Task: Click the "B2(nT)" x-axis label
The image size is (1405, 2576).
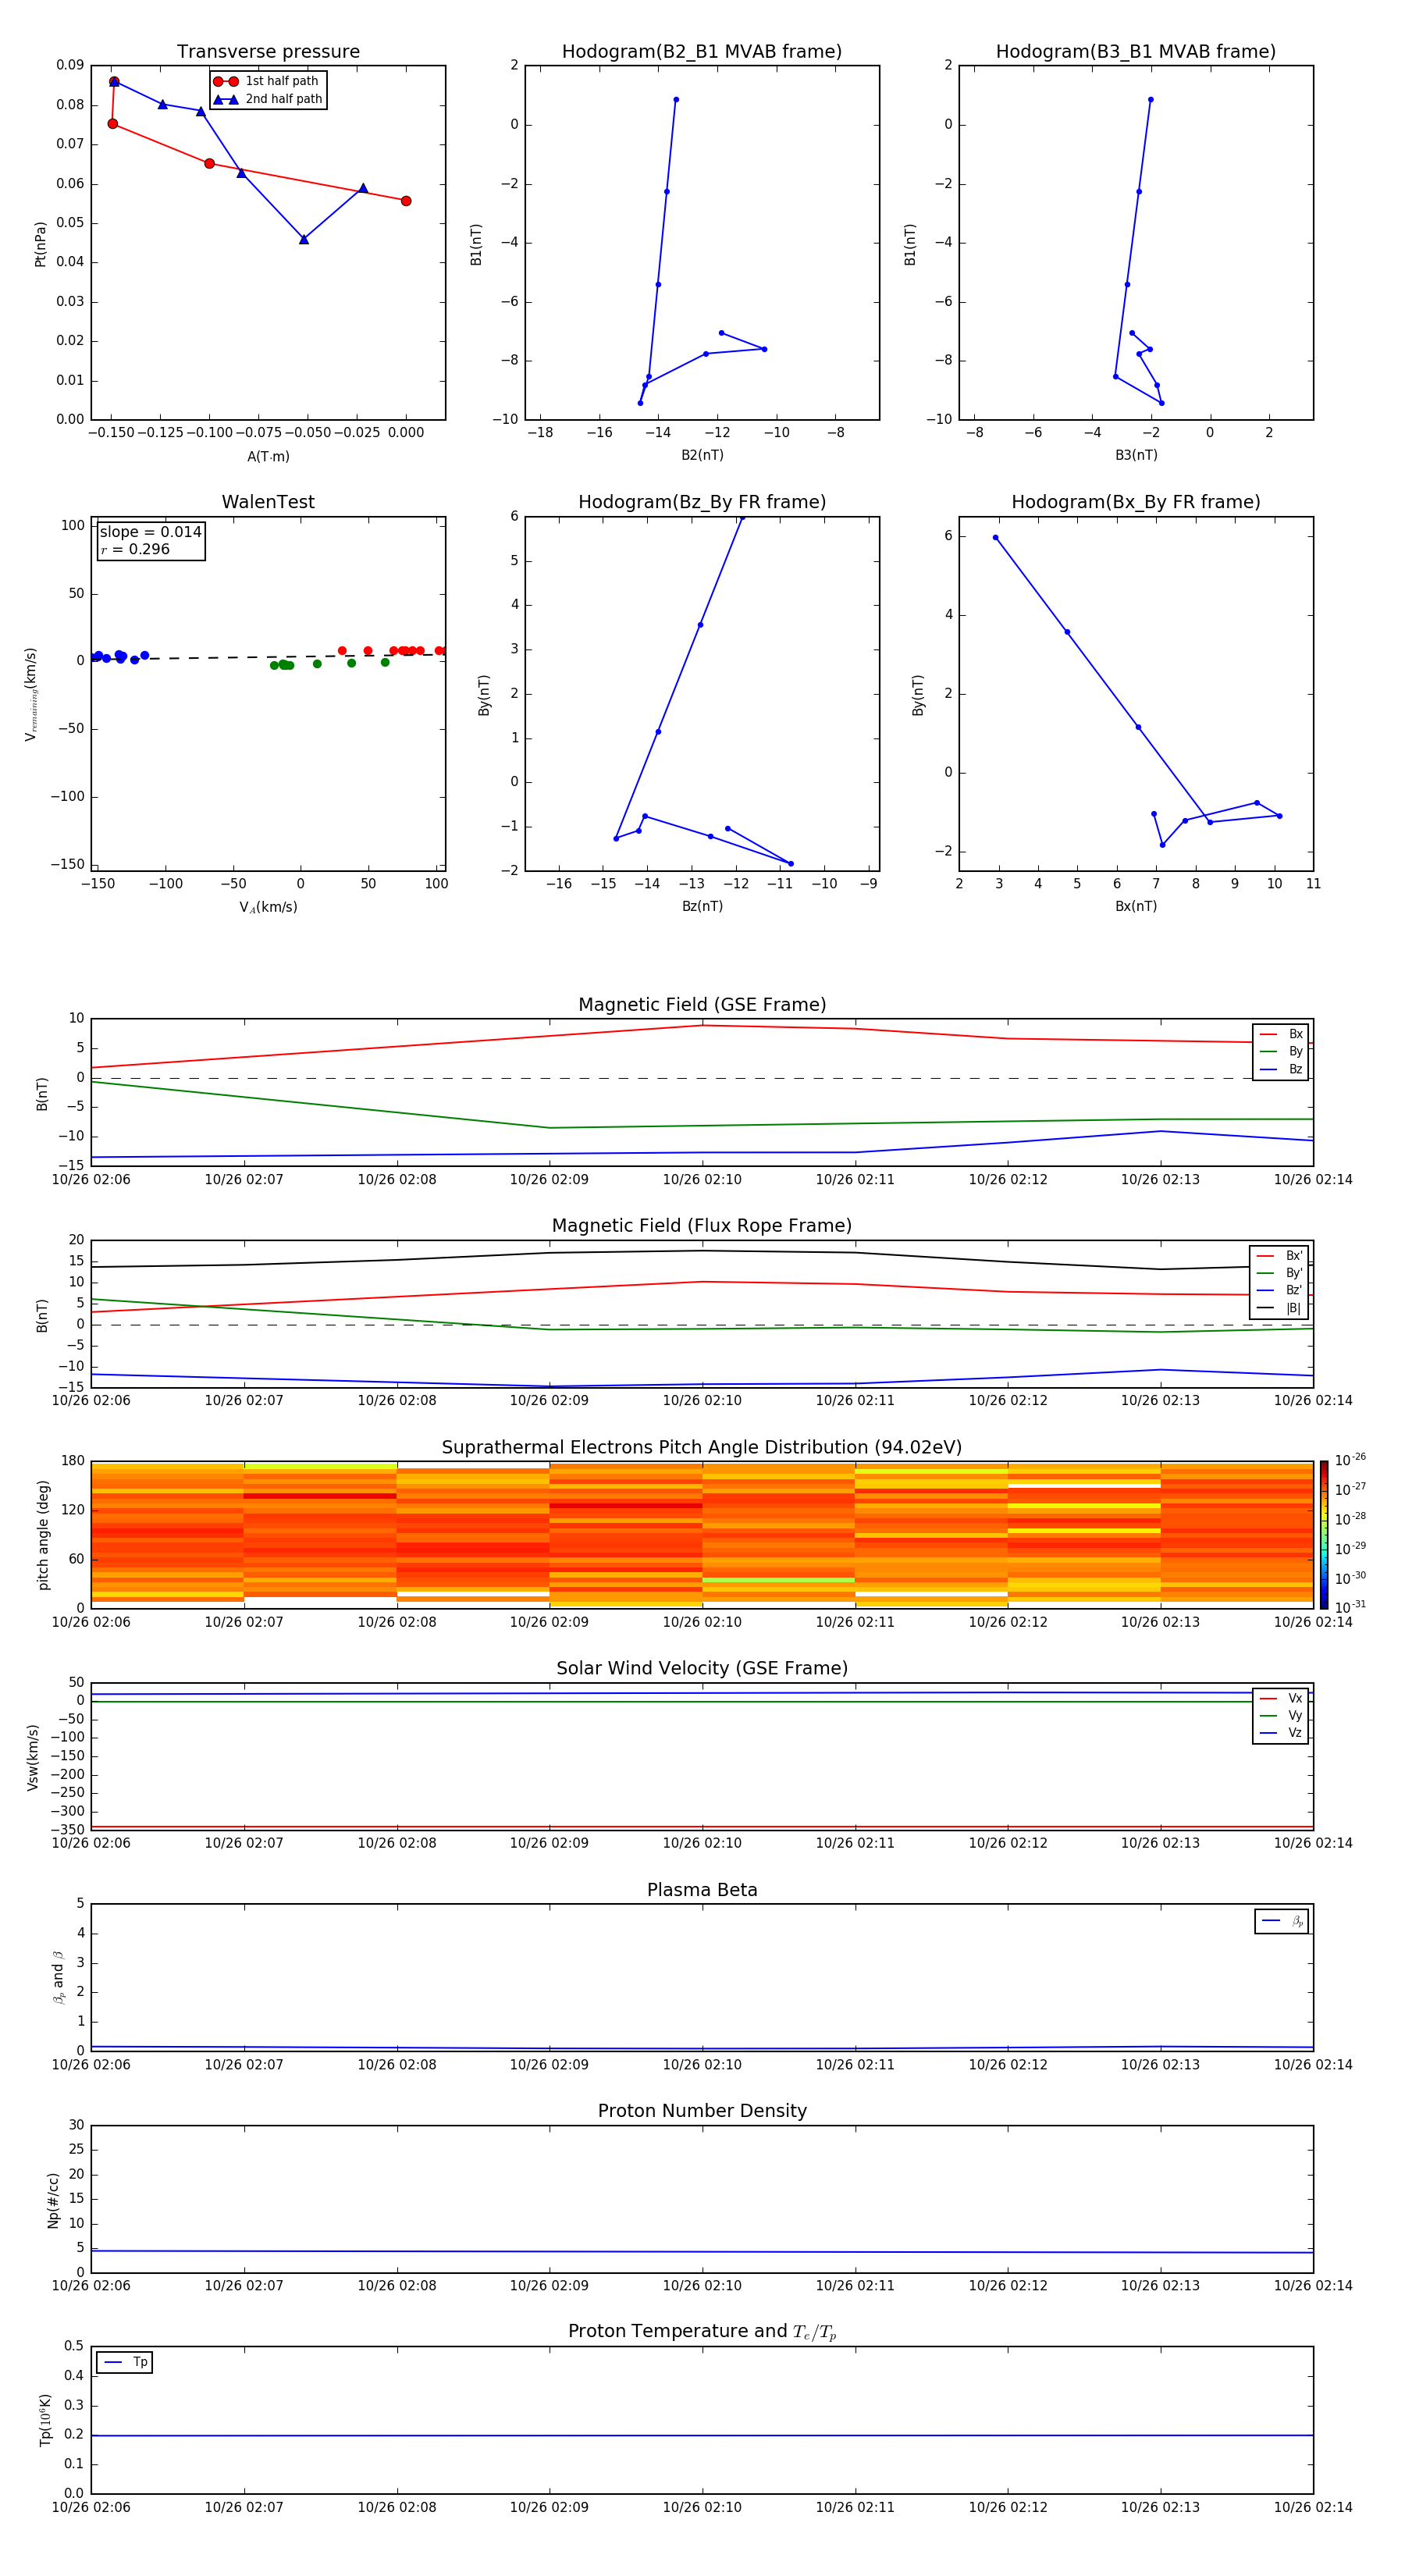Action: coord(702,455)
